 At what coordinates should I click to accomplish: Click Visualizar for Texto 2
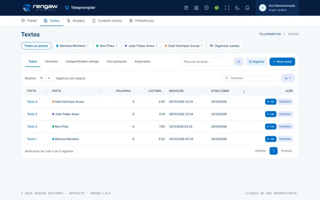(285, 127)
